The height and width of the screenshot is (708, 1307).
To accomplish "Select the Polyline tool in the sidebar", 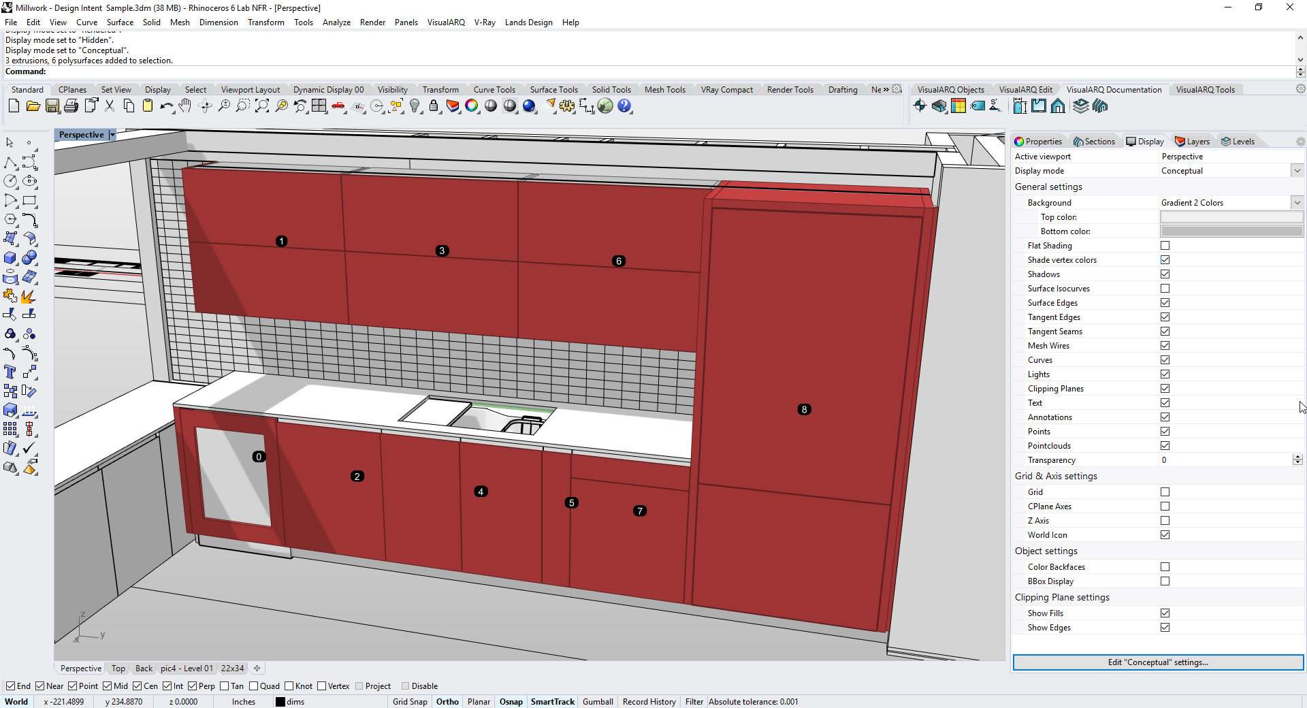I will click(10, 163).
